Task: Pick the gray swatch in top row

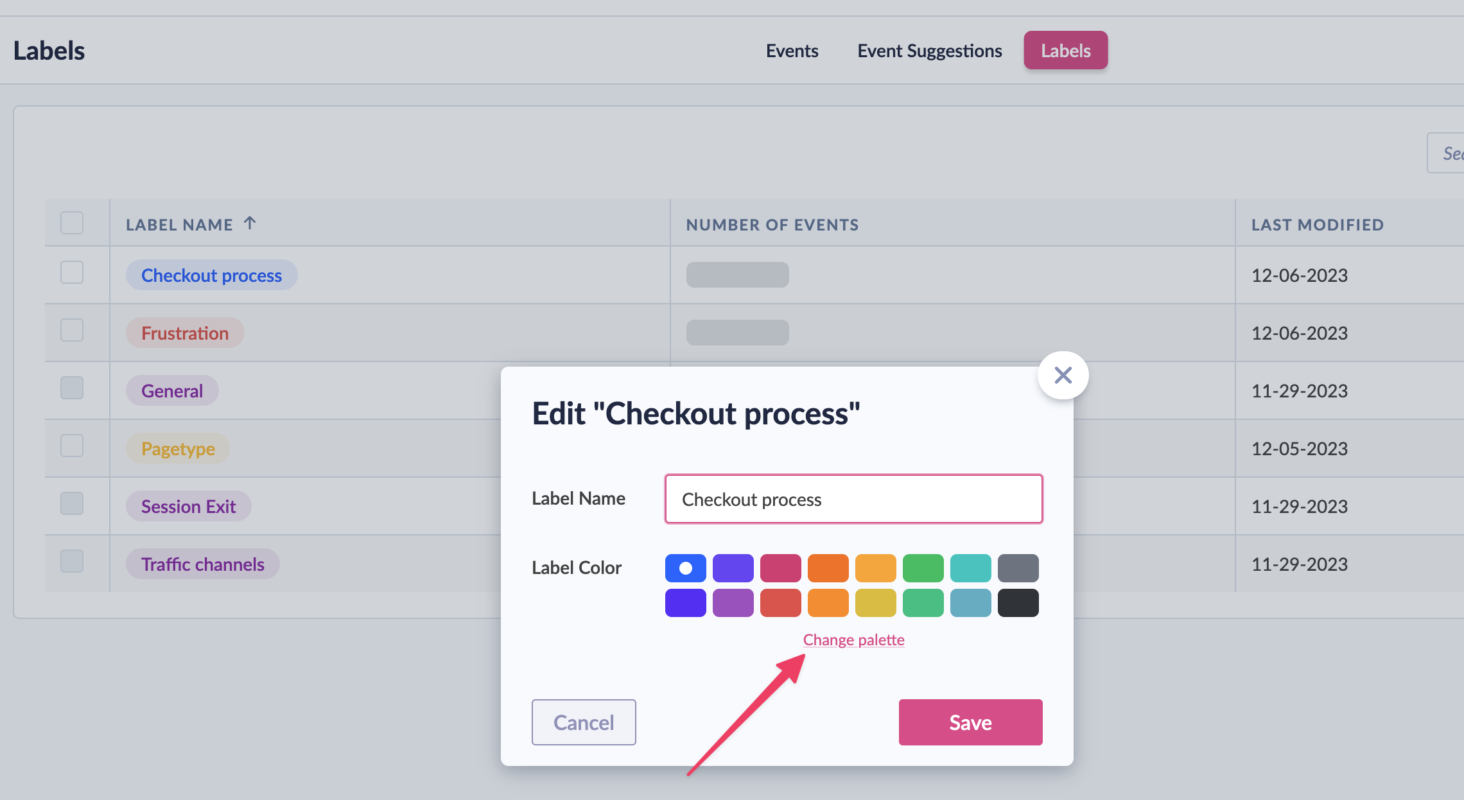Action: 1018,568
